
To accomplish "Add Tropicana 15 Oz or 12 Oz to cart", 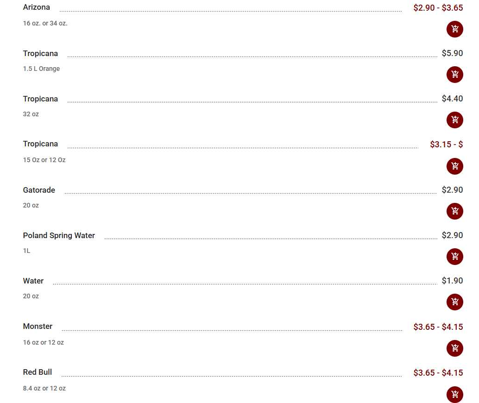I will point(454,166).
